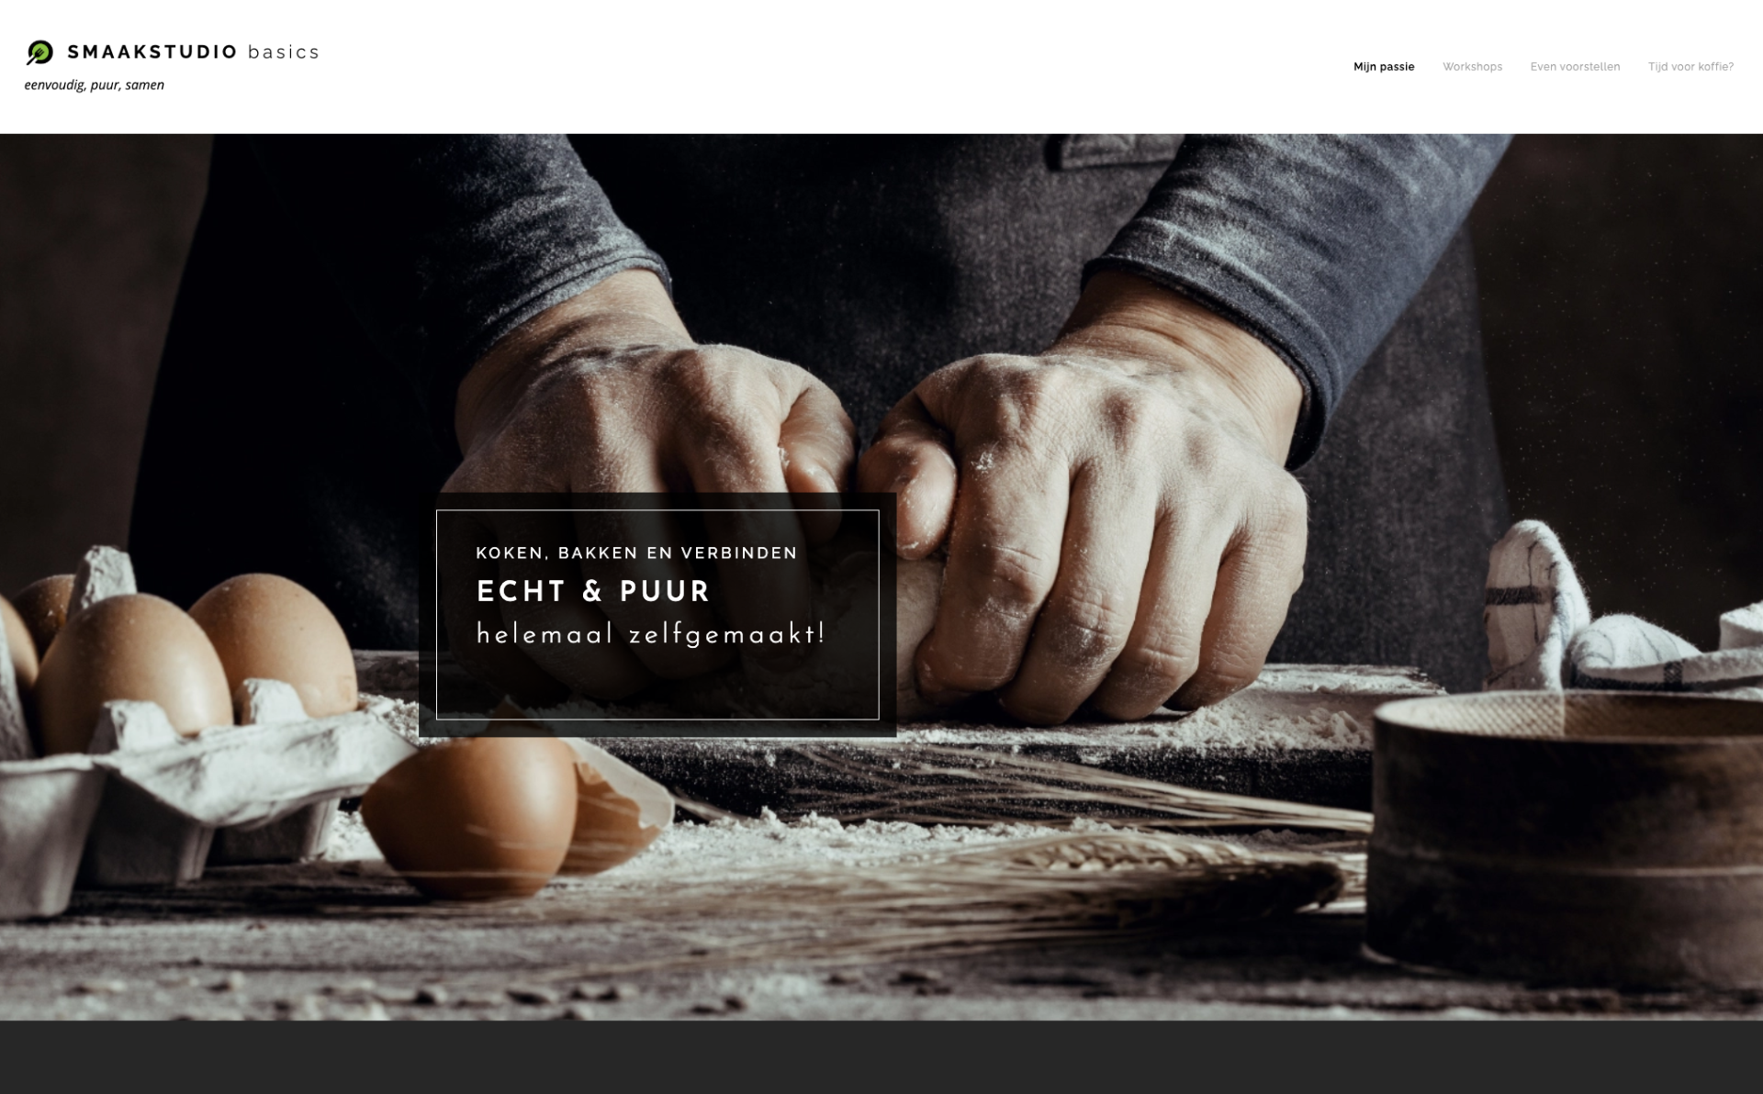This screenshot has height=1094, width=1763.
Task: Click the 'ECHT & PUUR' heading
Action: 593,591
